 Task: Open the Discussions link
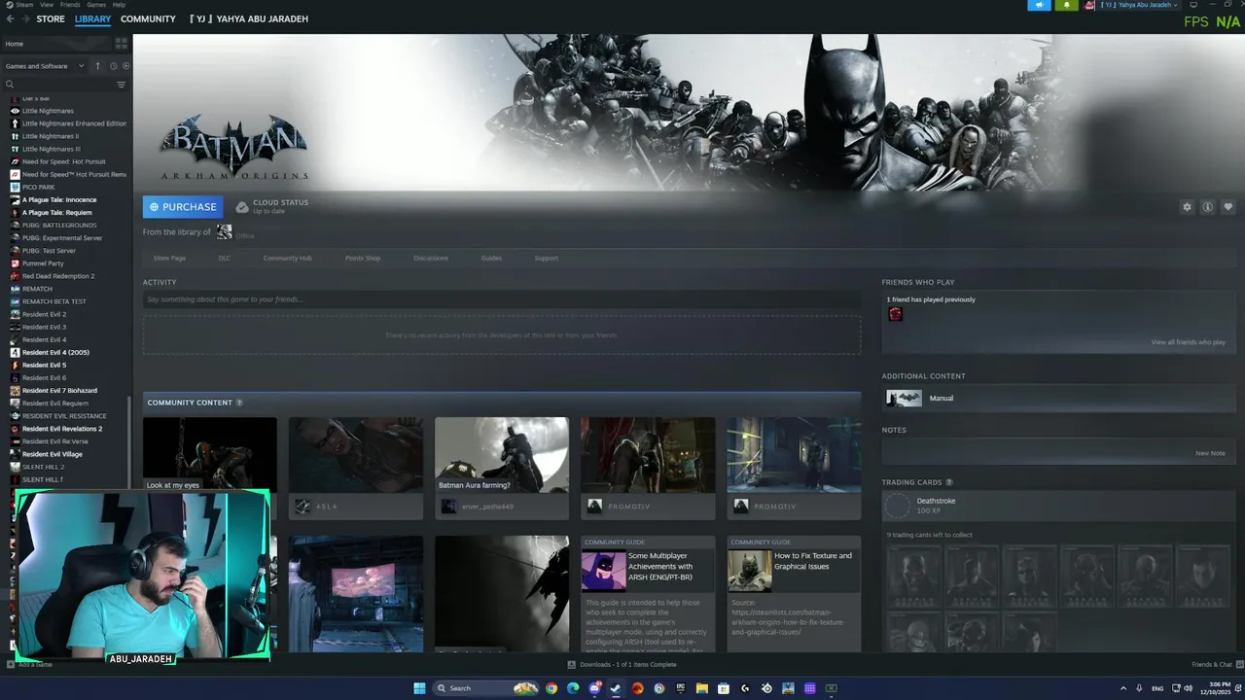click(x=431, y=258)
